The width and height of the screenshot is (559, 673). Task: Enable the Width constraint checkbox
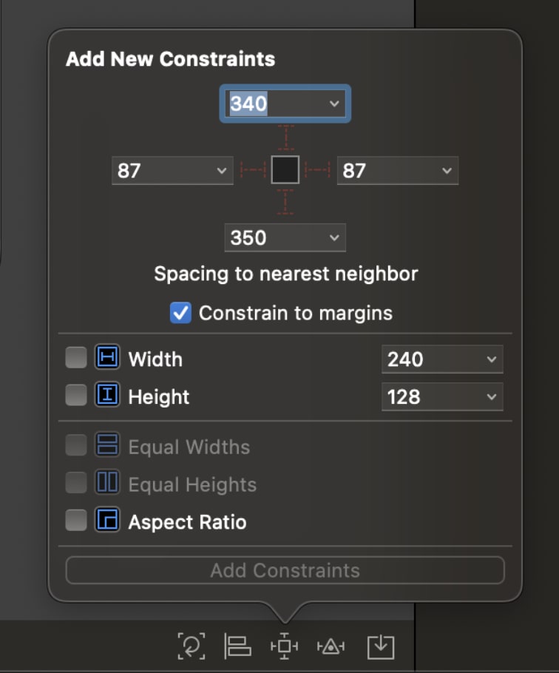(x=76, y=358)
